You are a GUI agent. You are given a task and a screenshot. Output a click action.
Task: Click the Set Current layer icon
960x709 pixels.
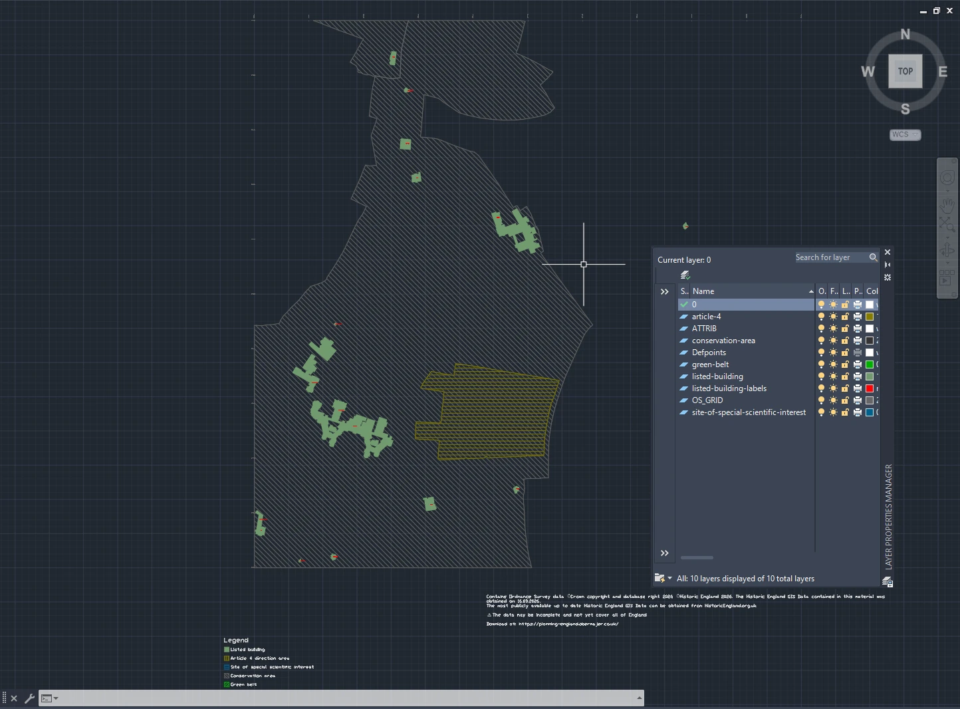coord(685,275)
